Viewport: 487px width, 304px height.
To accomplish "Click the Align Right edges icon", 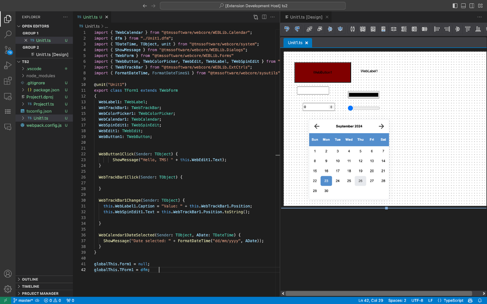I will [x=447, y=29].
